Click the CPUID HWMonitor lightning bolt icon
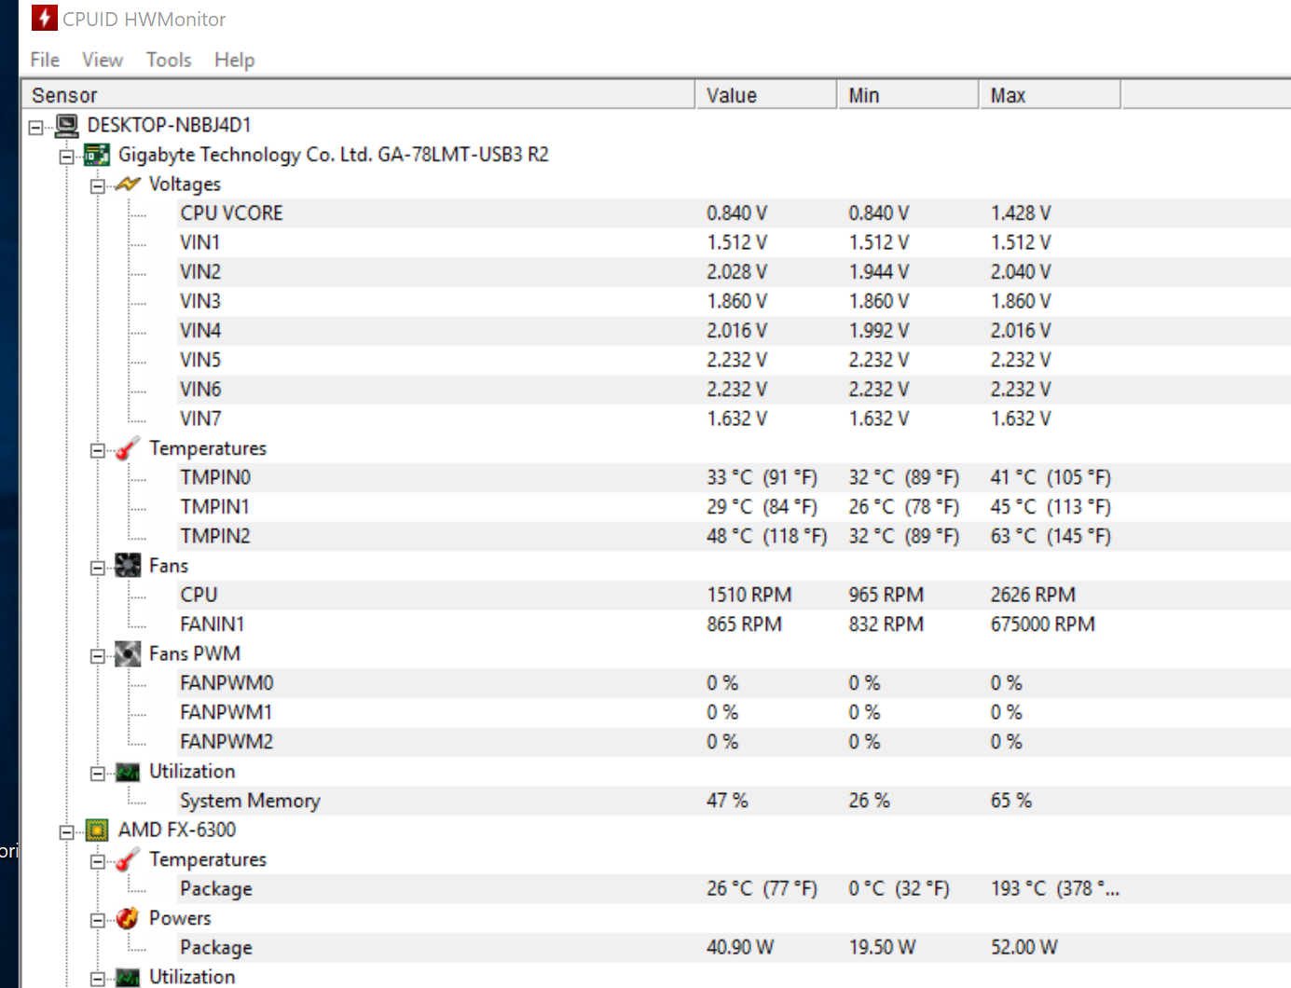1291x988 pixels. [44, 18]
